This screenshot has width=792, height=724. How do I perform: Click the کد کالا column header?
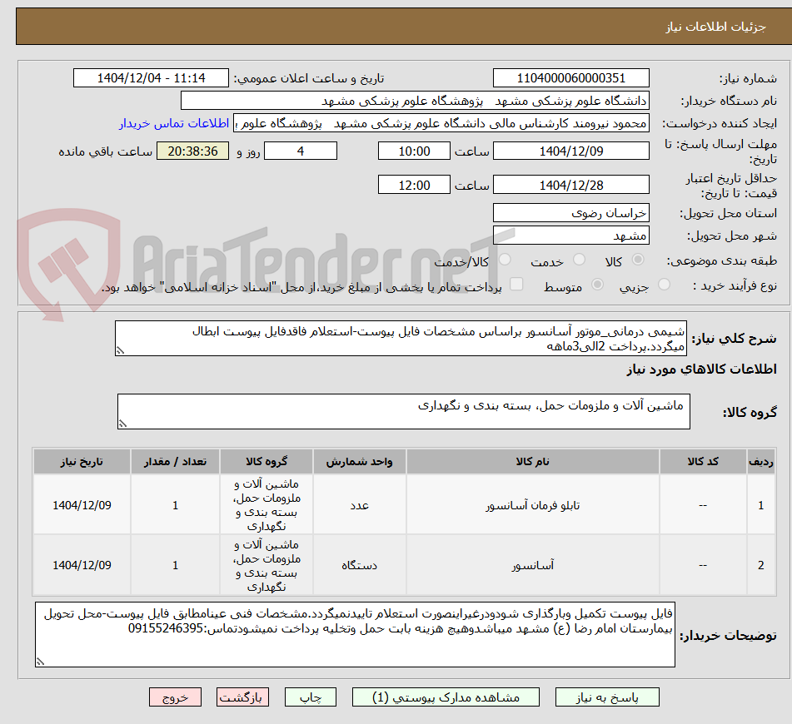pyautogui.click(x=703, y=462)
